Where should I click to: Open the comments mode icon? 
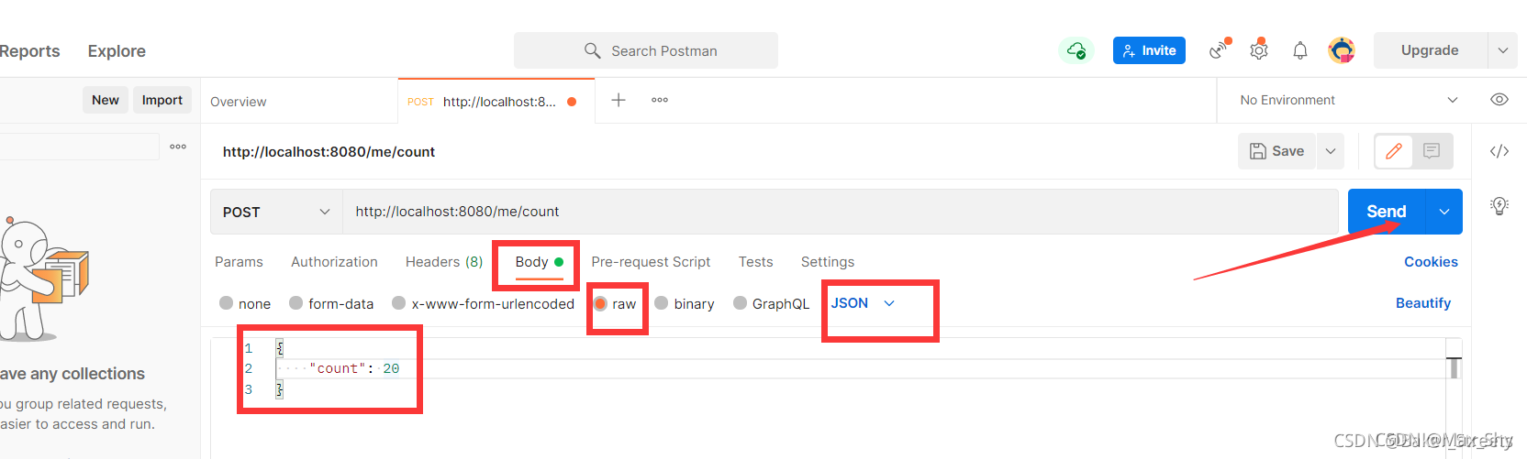pyautogui.click(x=1432, y=151)
